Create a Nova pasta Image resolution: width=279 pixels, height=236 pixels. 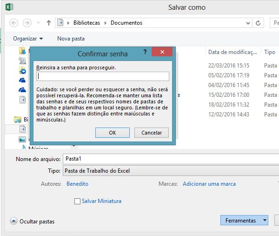pyautogui.click(x=71, y=39)
